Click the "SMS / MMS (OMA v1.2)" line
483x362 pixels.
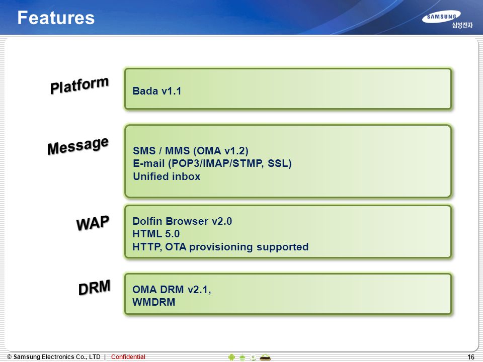(x=190, y=150)
